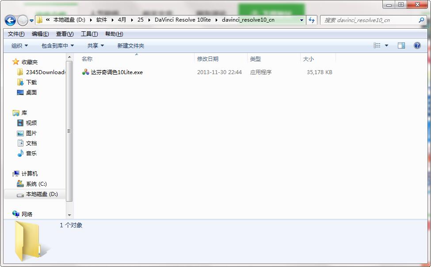Open the 编辑(E) menu
The image size is (431, 267).
click(40, 34)
